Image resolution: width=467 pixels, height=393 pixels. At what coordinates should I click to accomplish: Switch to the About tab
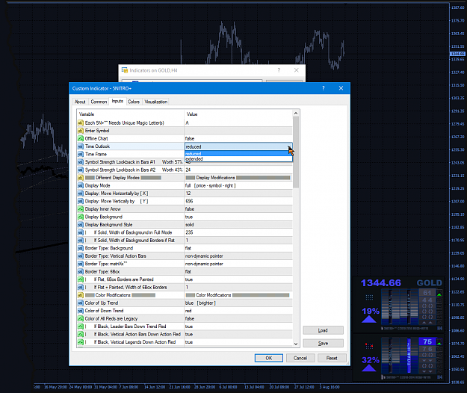80,102
